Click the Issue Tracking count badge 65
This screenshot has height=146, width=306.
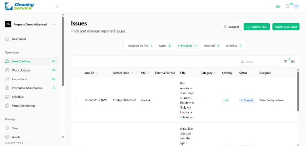54,61
